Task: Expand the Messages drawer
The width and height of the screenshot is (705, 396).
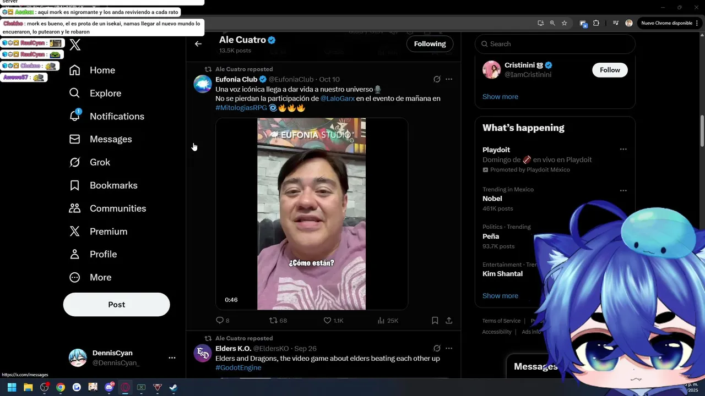Action: (x=536, y=366)
